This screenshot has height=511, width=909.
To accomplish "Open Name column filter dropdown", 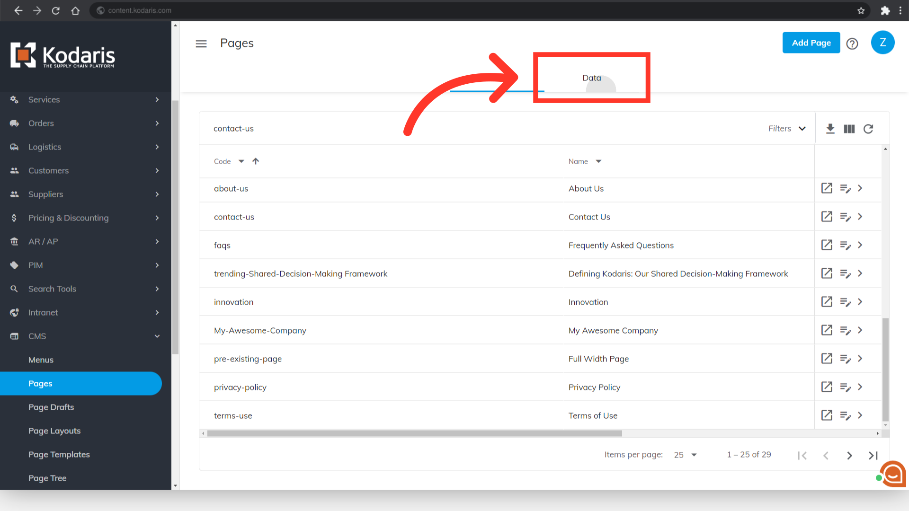I will 598,161.
